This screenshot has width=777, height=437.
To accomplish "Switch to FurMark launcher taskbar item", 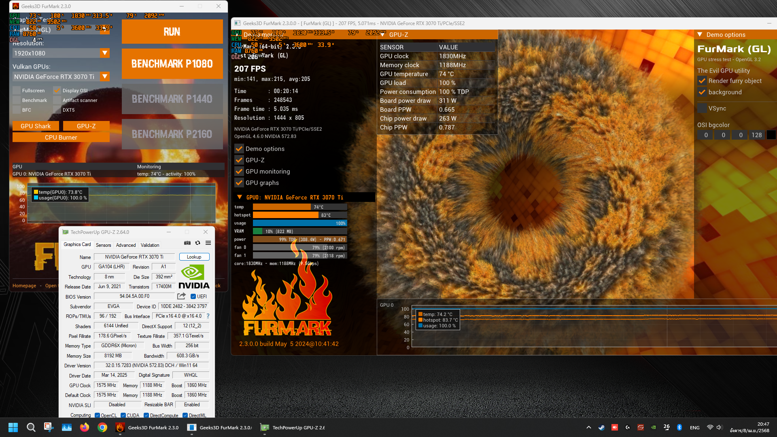I will tap(147, 427).
